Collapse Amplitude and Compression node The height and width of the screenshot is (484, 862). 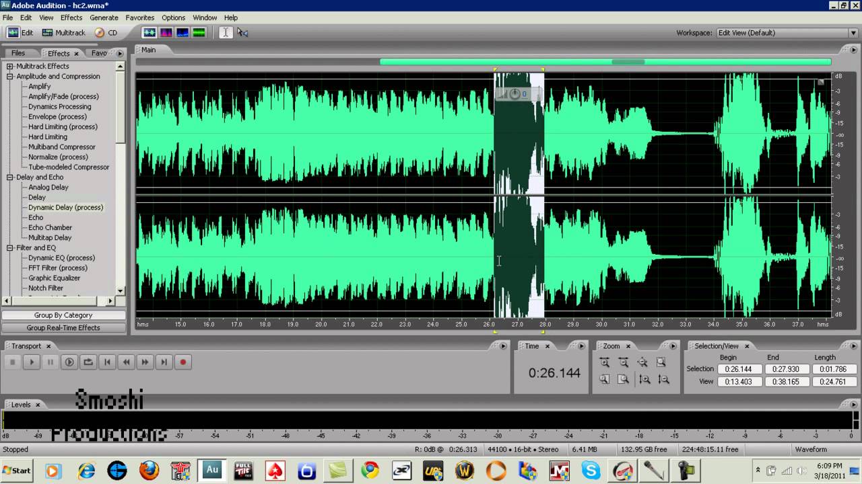point(10,76)
